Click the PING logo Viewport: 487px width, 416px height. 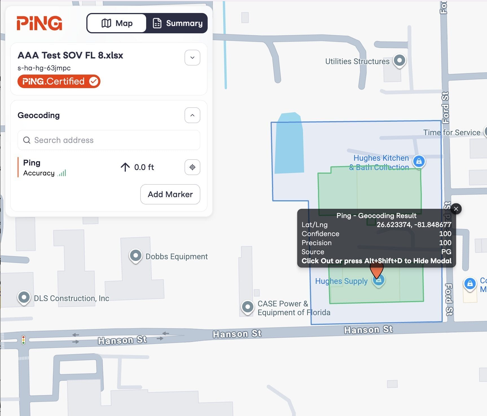tap(39, 23)
